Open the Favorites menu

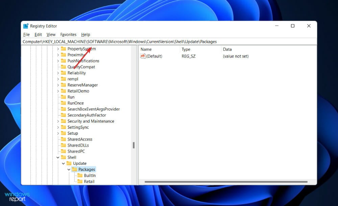coord(68,34)
